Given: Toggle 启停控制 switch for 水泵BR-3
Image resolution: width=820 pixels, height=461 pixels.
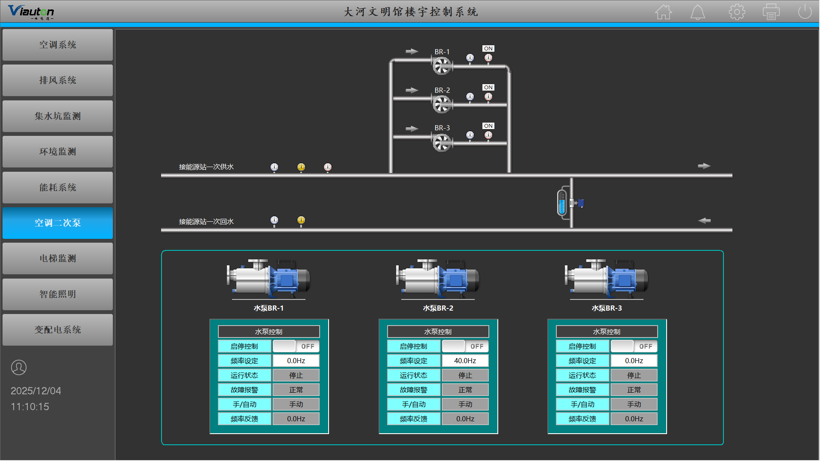Looking at the screenshot, I should (x=634, y=346).
